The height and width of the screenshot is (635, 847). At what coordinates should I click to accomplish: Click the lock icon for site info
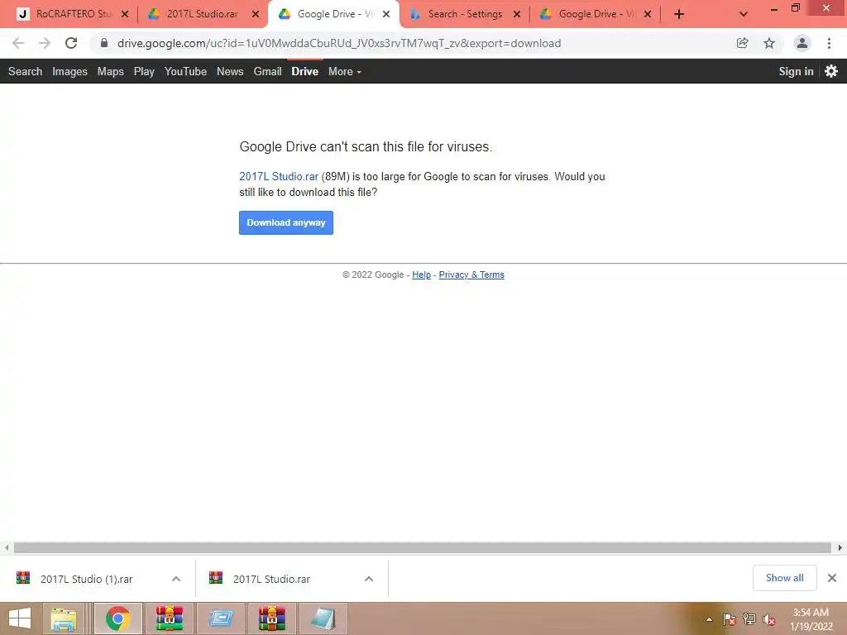point(104,43)
